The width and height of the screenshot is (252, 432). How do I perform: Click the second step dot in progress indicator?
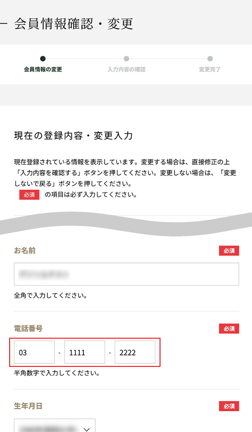126,59
